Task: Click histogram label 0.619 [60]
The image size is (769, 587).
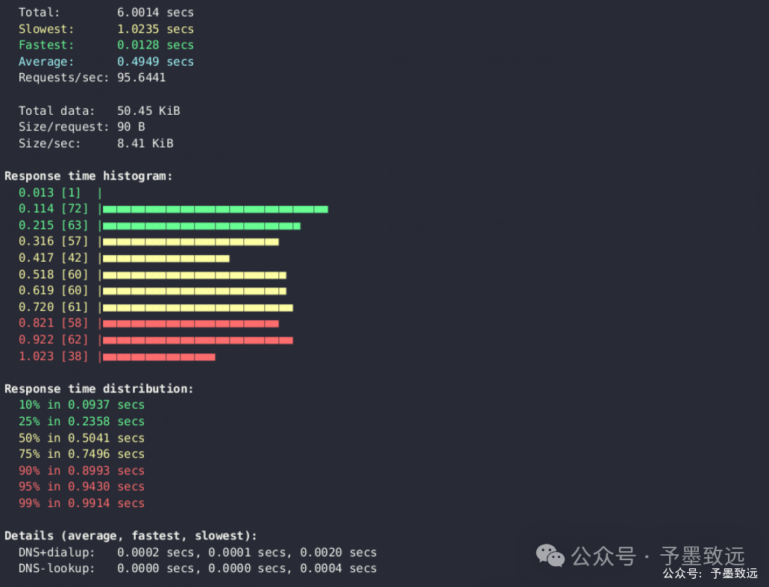Action: [x=54, y=290]
